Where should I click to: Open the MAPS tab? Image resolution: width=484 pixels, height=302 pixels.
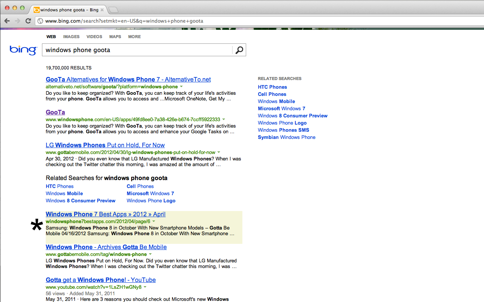pos(115,37)
